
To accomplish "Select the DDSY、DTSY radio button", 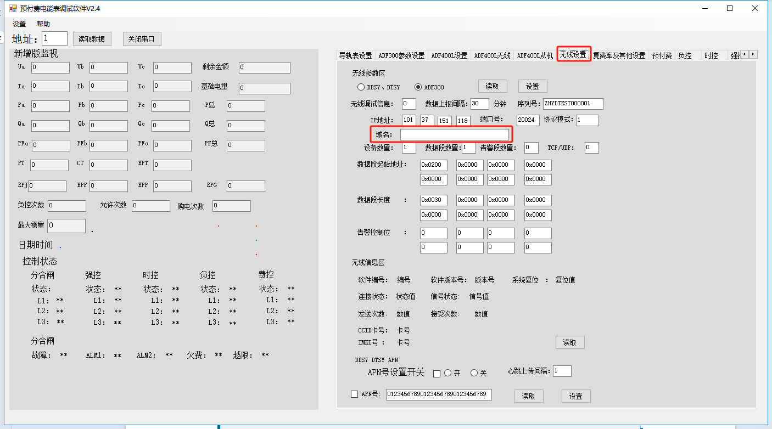I will (361, 87).
